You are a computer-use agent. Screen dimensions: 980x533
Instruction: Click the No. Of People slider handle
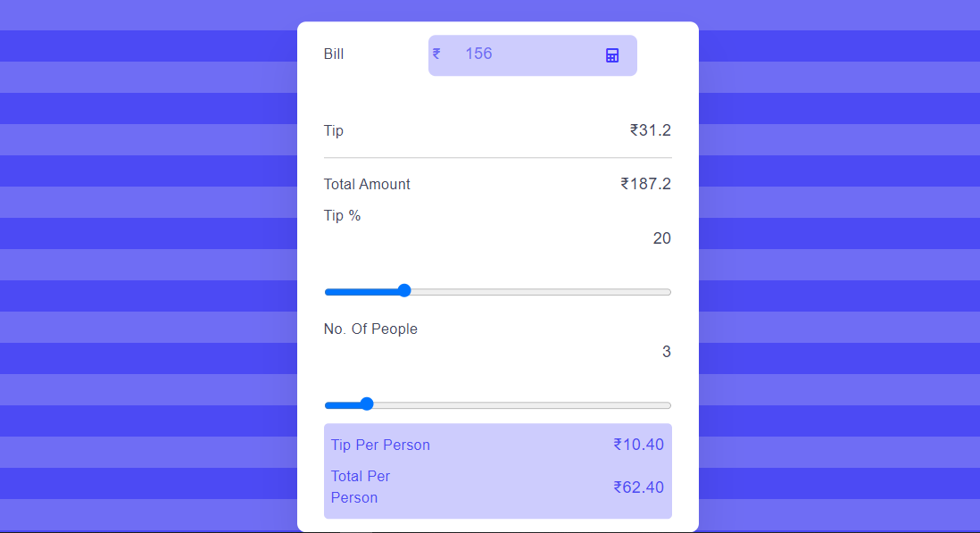(x=367, y=404)
